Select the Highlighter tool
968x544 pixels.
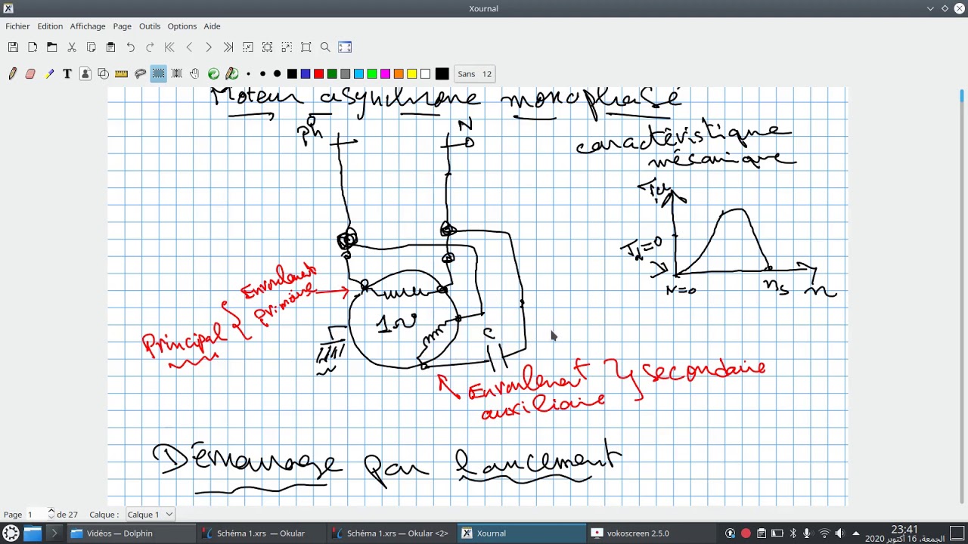[49, 74]
